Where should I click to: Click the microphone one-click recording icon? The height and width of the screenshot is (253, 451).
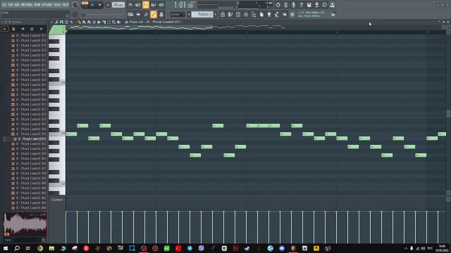(294, 5)
